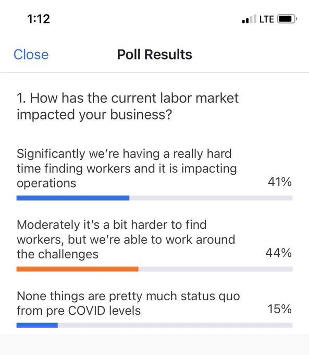309x355 pixels.
Task: Select the 'Significantly' poll answer text
Action: (x=127, y=168)
